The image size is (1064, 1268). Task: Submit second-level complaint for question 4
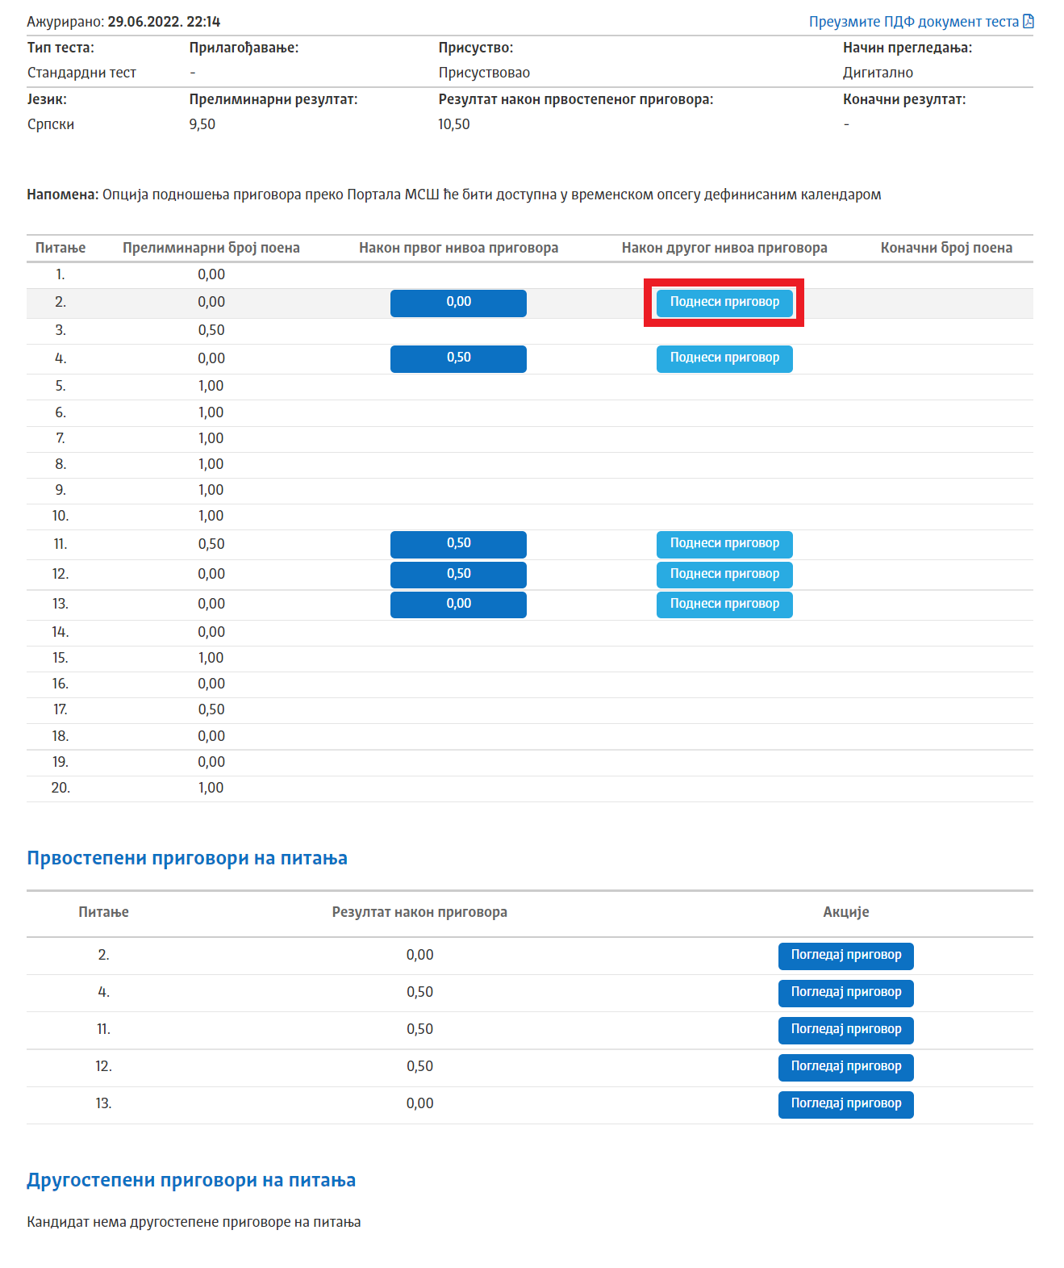(724, 358)
